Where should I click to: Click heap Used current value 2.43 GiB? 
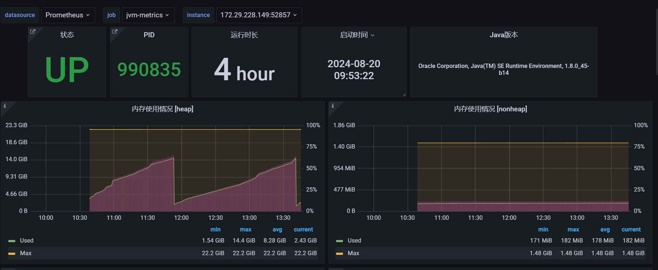coord(306,241)
